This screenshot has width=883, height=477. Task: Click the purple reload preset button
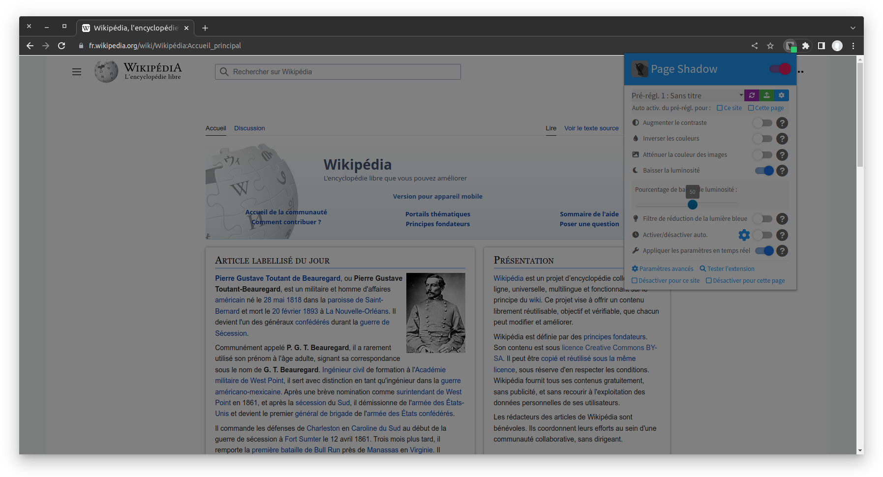[x=752, y=95]
